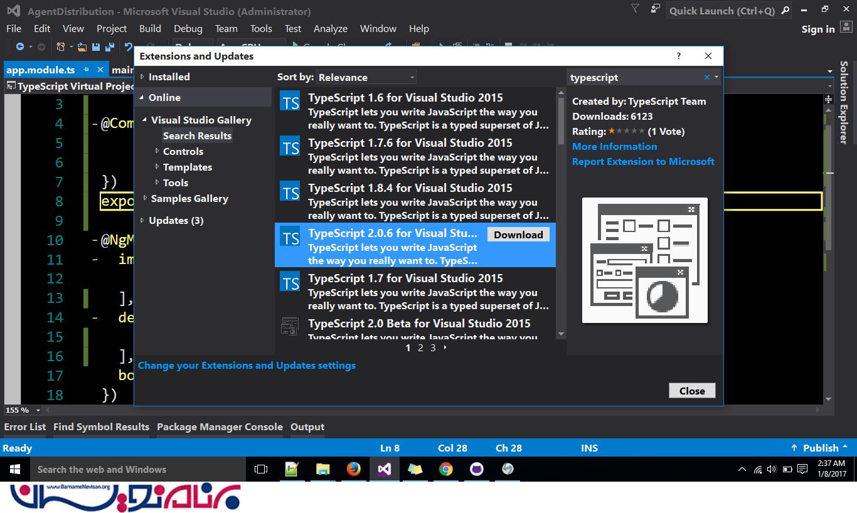Open the Build menu
Image resolution: width=857 pixels, height=513 pixels.
150,28
